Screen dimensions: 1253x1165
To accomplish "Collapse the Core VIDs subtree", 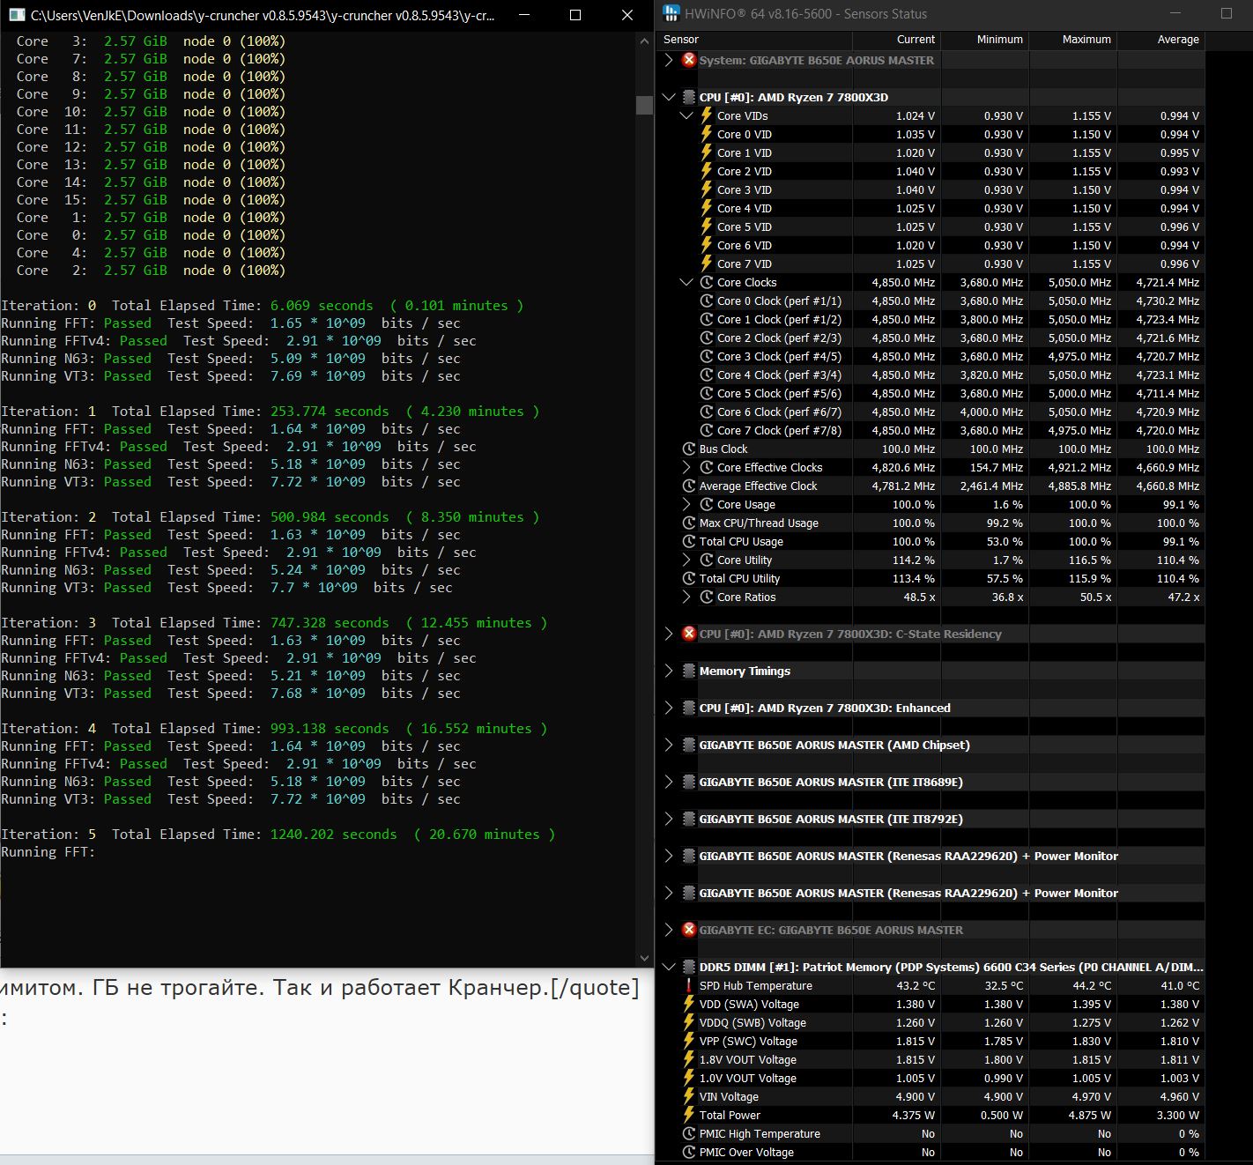I will 686,115.
